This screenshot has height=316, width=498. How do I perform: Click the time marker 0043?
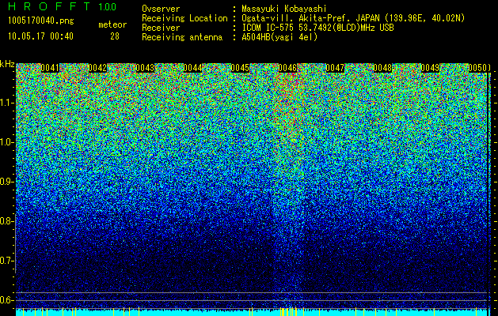pos(145,68)
